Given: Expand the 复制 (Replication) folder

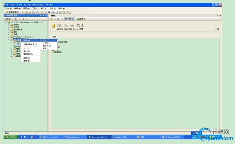Looking at the screenshot, I should tap(9, 32).
